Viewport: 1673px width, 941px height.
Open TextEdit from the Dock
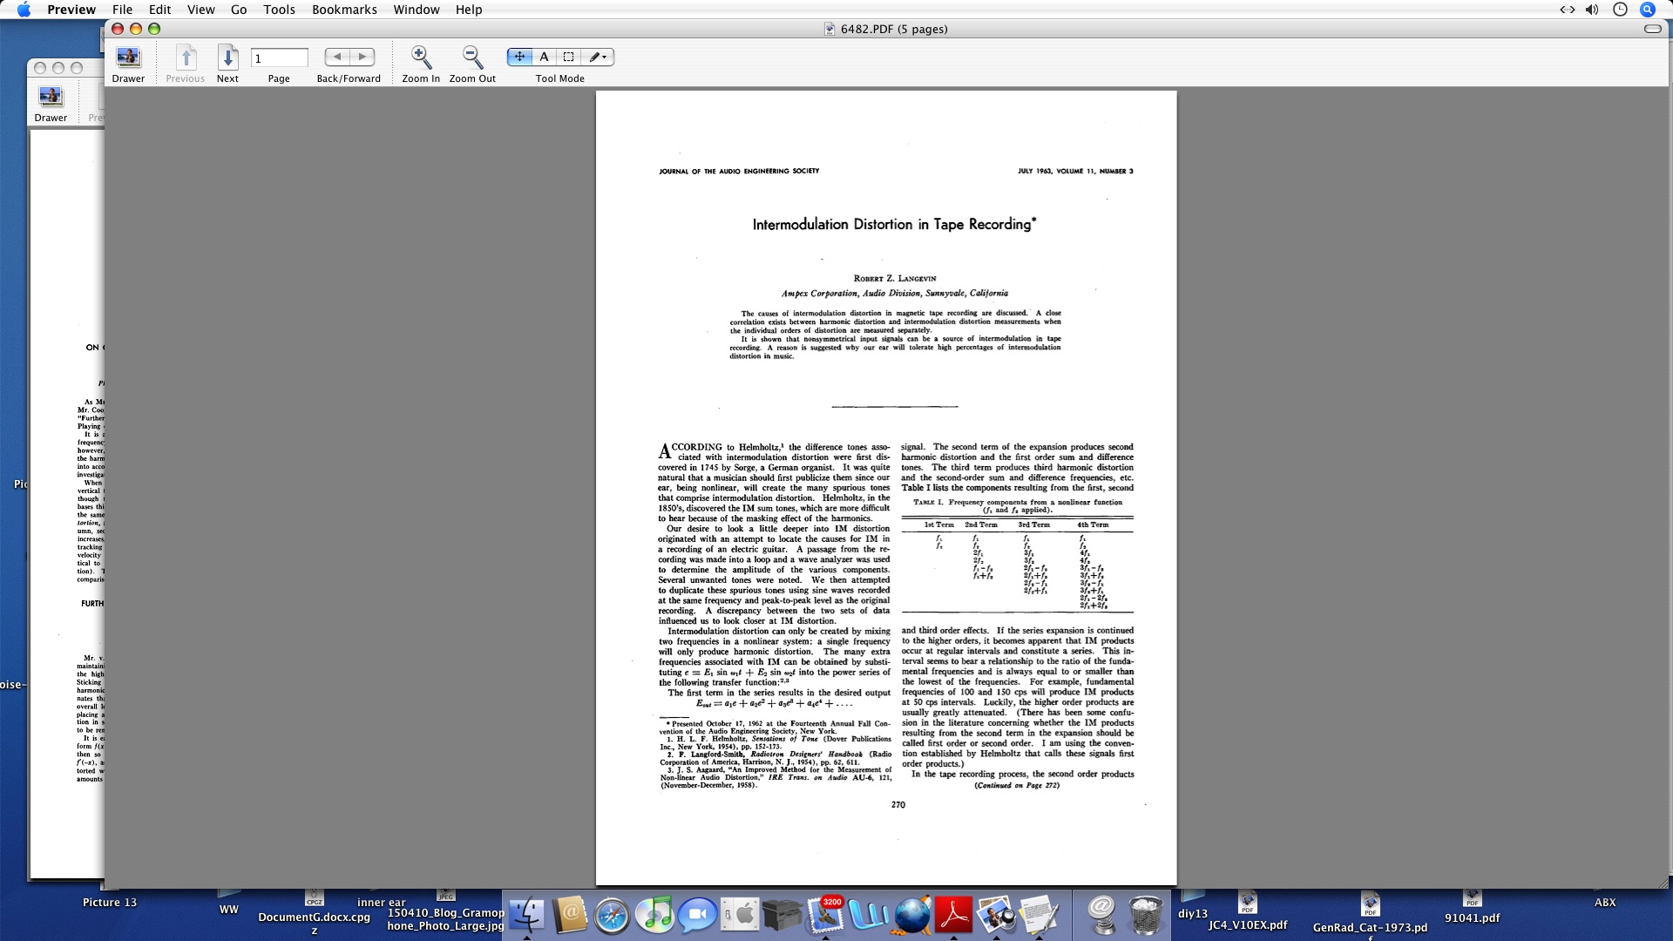[x=1039, y=915]
